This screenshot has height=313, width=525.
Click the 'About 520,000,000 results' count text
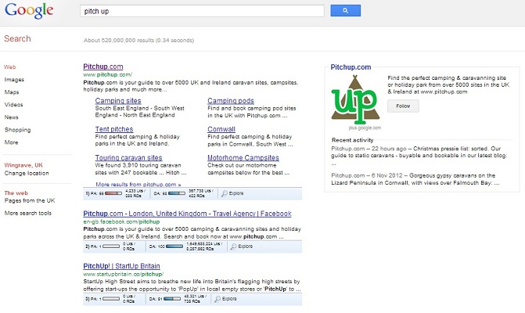(138, 40)
